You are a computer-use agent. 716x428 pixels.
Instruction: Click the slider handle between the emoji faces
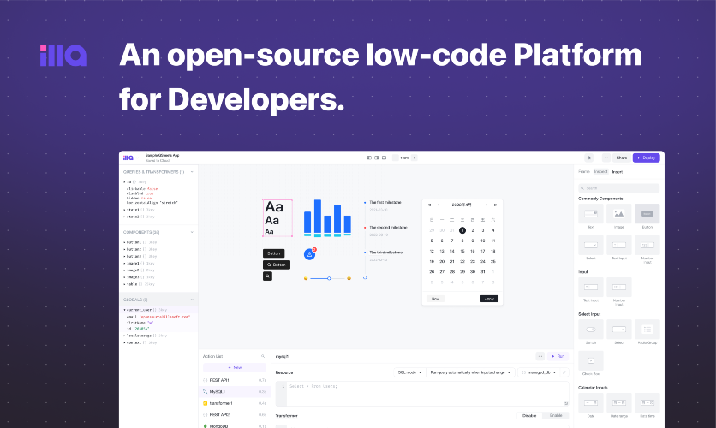coord(329,278)
